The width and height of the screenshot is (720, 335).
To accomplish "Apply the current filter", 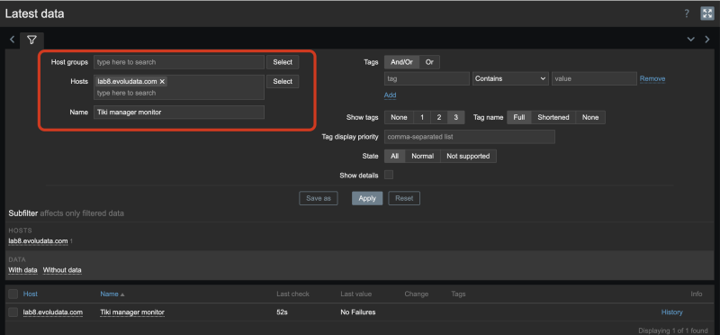I will [x=367, y=198].
